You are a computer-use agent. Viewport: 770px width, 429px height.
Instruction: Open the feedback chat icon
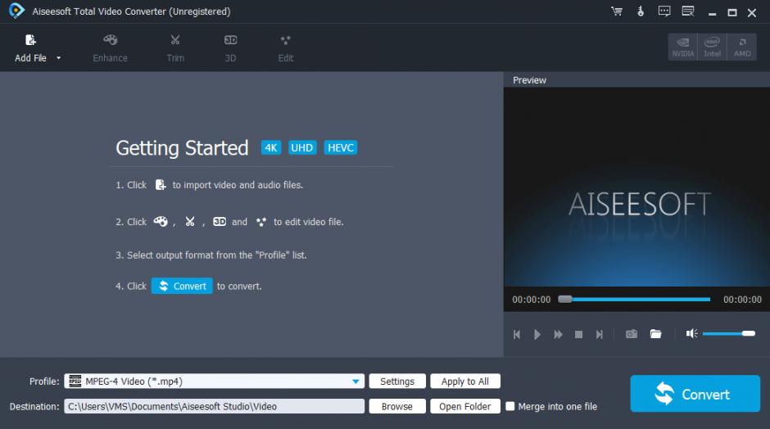664,11
